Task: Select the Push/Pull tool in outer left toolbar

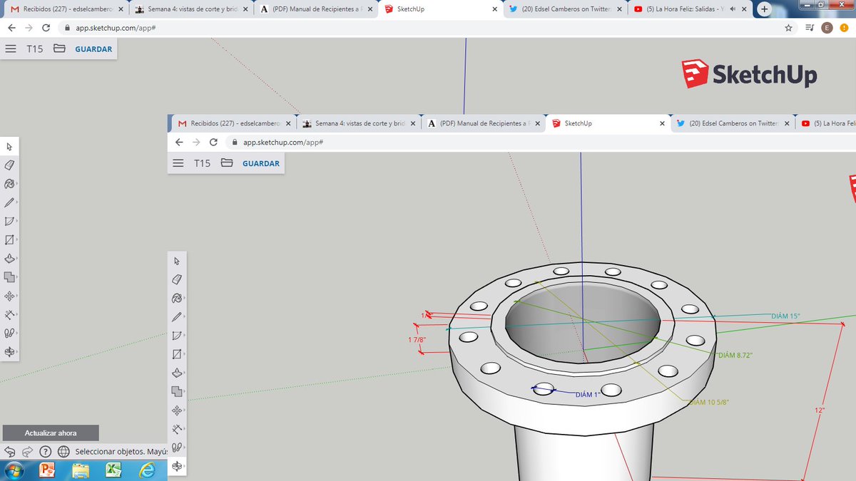Action: coord(9,258)
